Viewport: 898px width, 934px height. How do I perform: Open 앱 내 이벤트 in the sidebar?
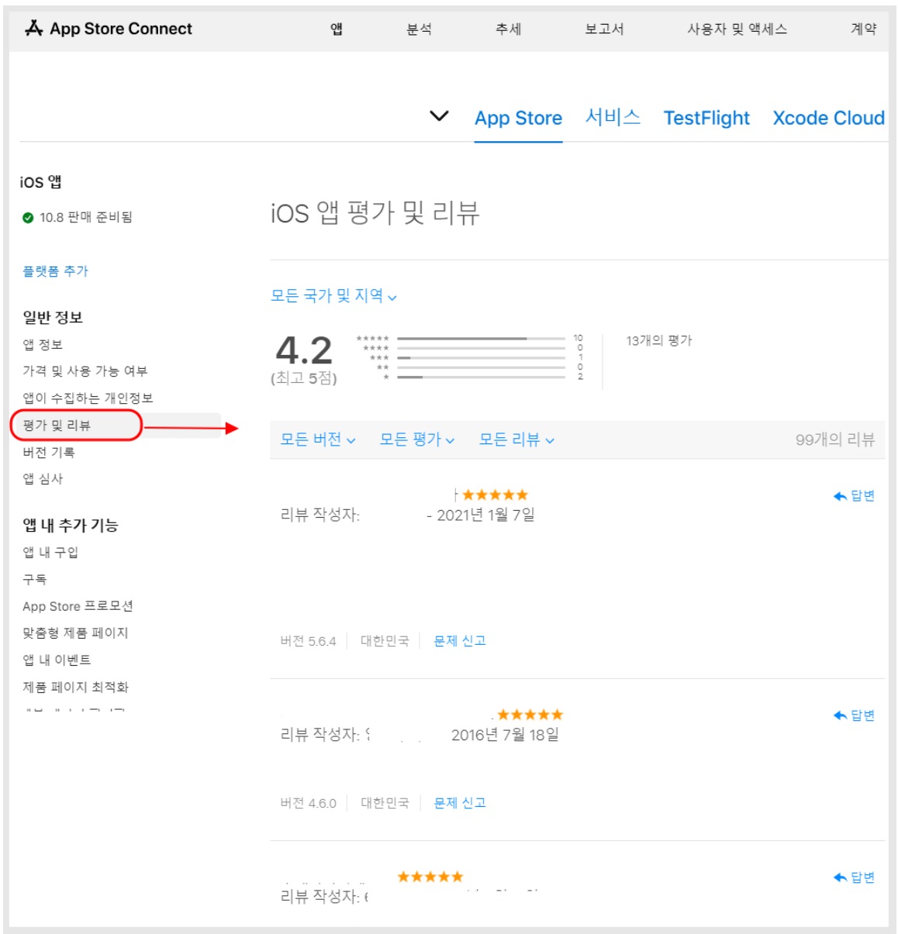57,660
